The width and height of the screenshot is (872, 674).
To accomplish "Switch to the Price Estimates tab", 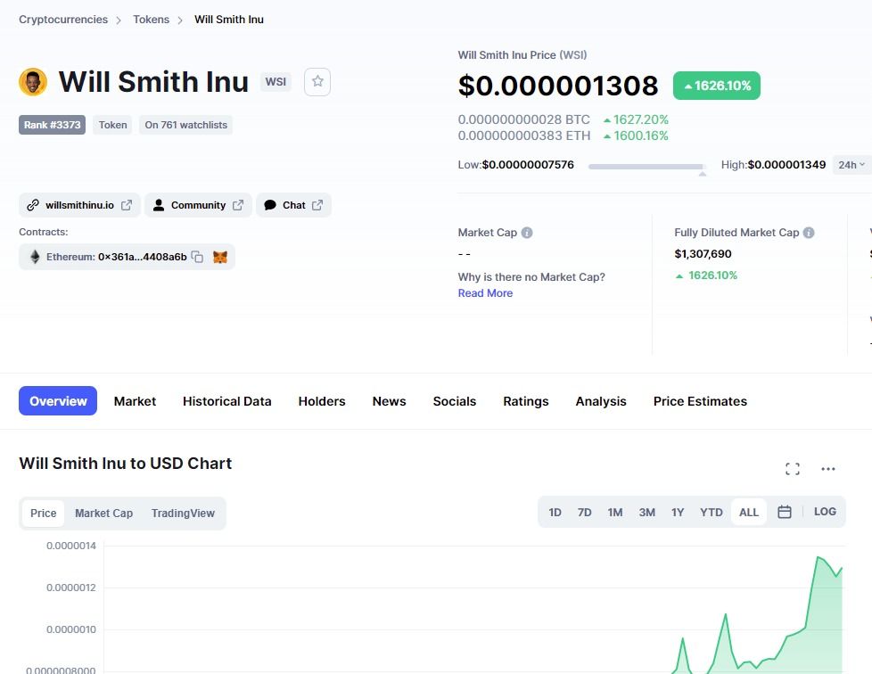I will 700,401.
